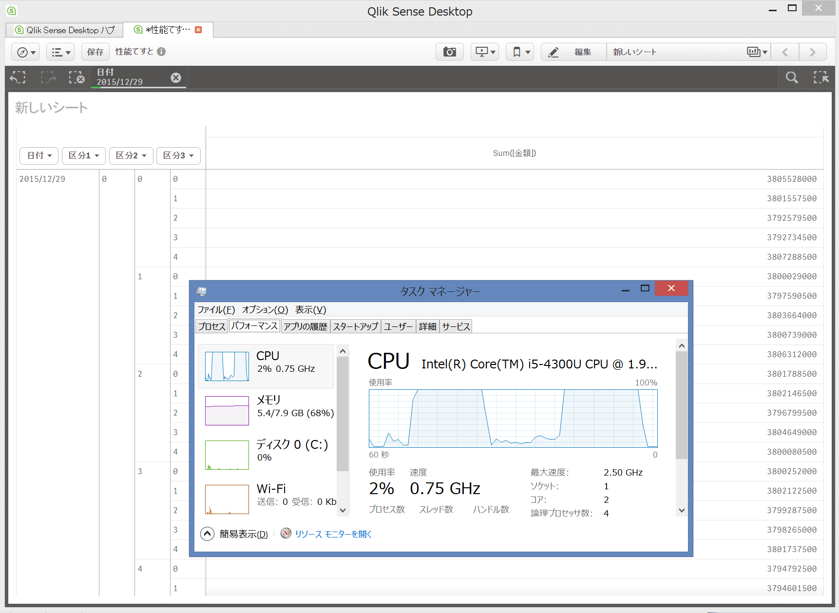
Task: Remove the 日付 2015/12/29 selection
Action: pyautogui.click(x=176, y=77)
